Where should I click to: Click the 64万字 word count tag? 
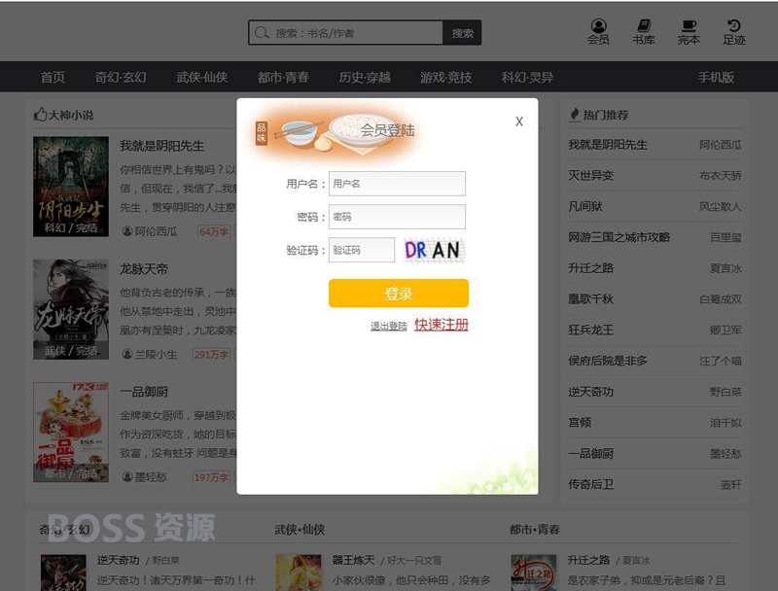coord(213,231)
